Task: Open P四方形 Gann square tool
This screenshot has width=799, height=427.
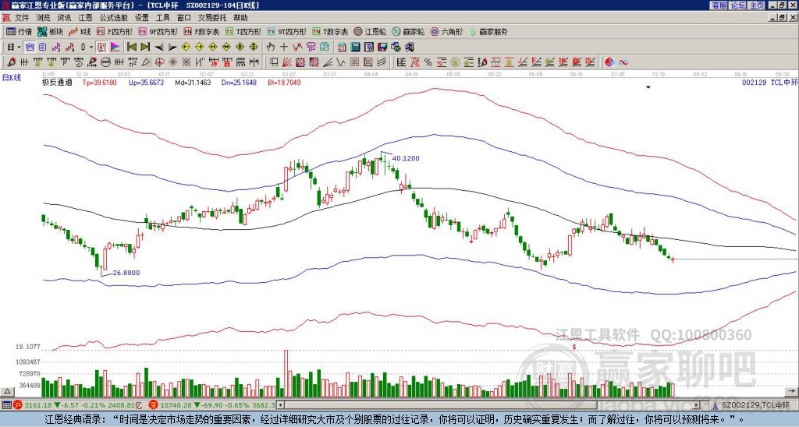Action: (x=115, y=31)
